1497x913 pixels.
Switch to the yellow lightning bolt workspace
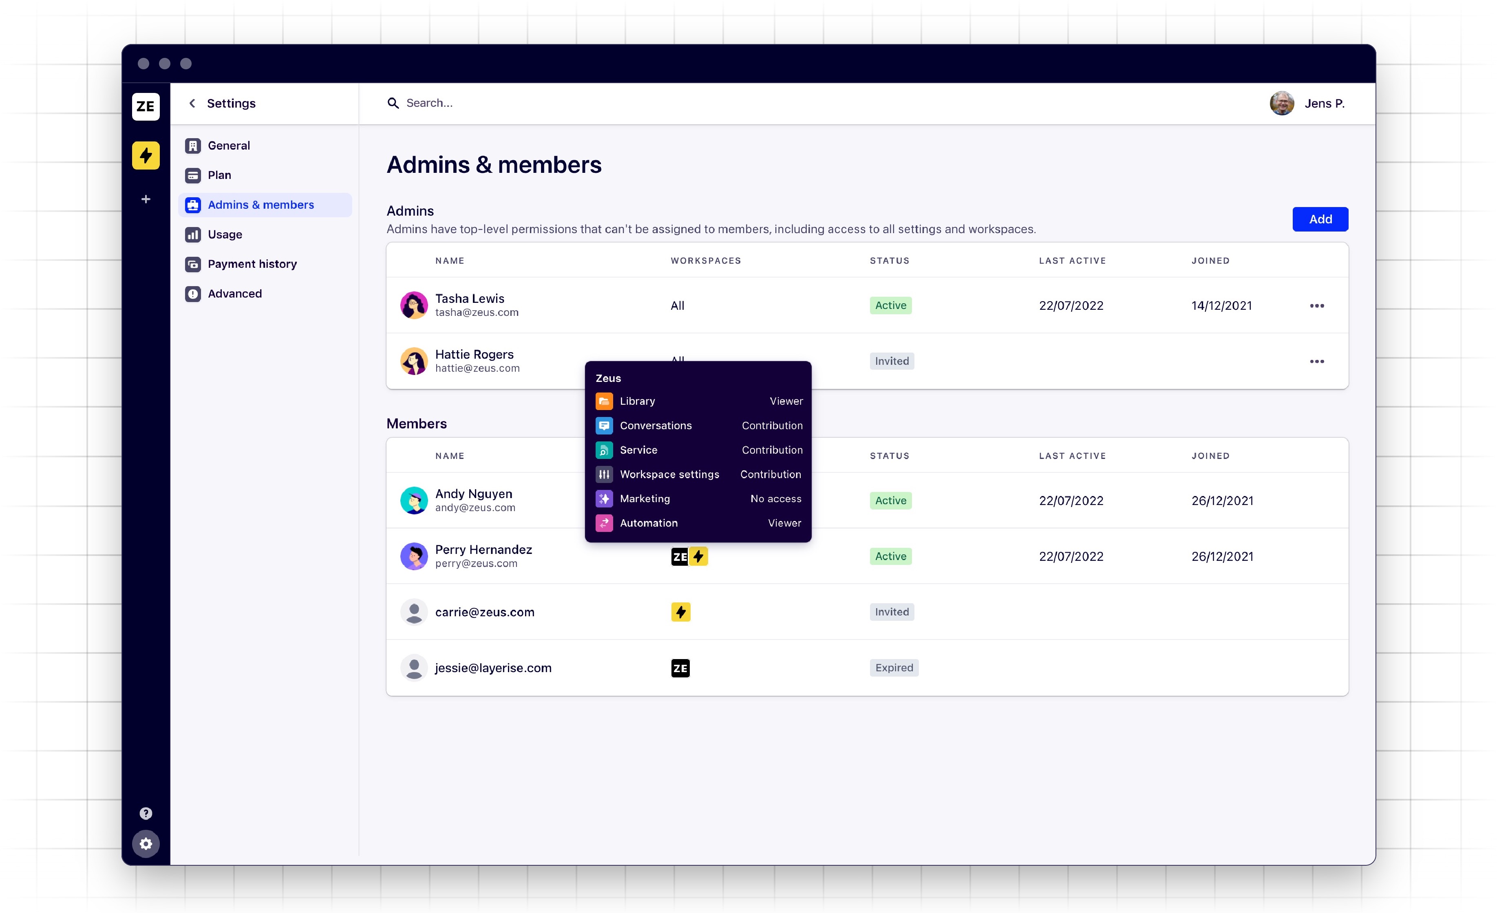pyautogui.click(x=146, y=156)
